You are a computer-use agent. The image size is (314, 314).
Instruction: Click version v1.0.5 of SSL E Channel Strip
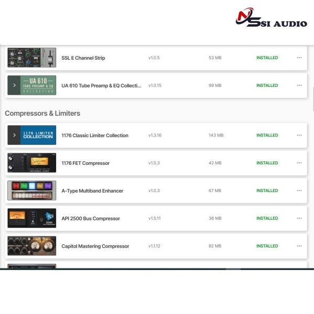(154, 58)
